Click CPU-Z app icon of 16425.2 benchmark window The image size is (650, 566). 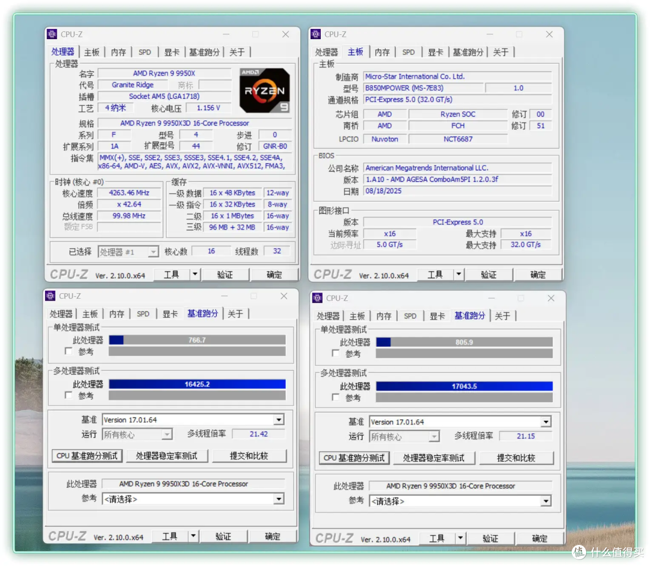point(50,296)
